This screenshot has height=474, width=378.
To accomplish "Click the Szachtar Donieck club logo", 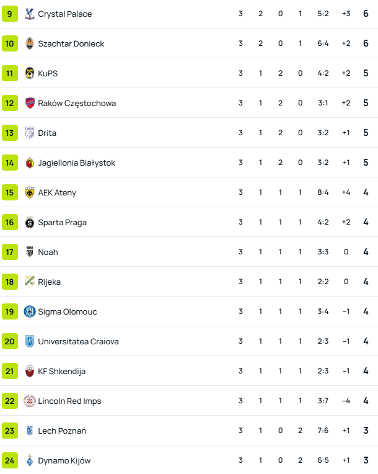I will (30, 43).
